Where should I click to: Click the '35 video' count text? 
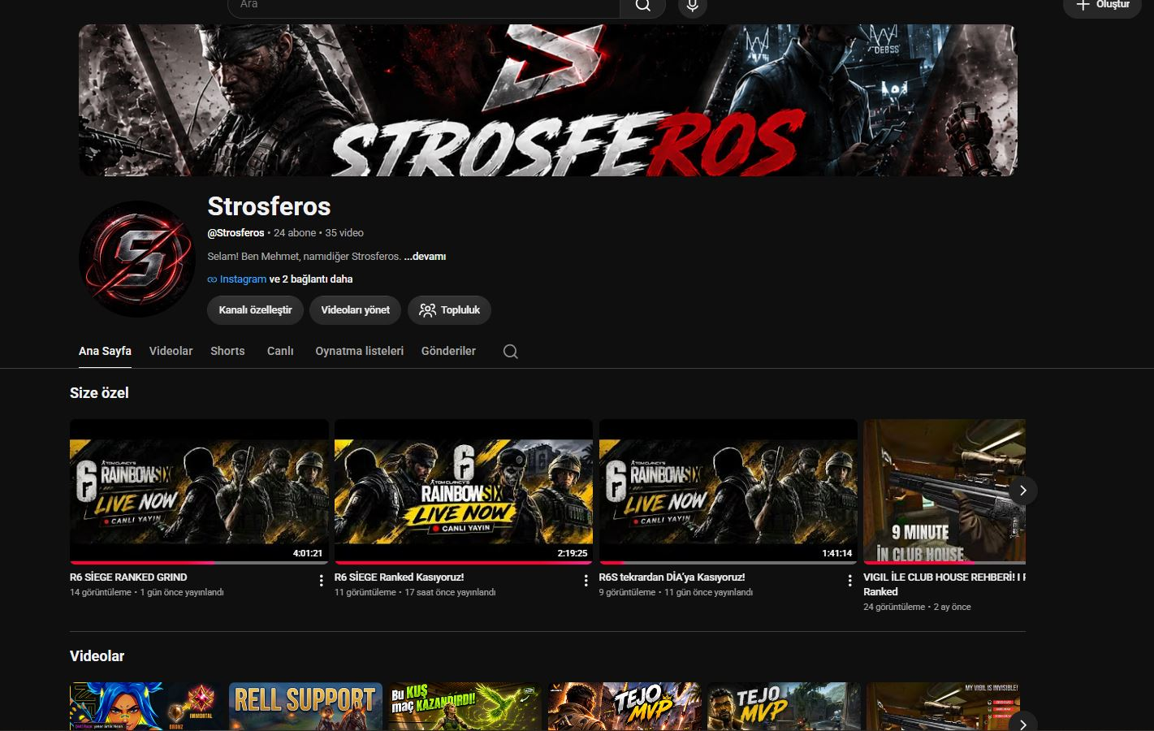point(344,233)
